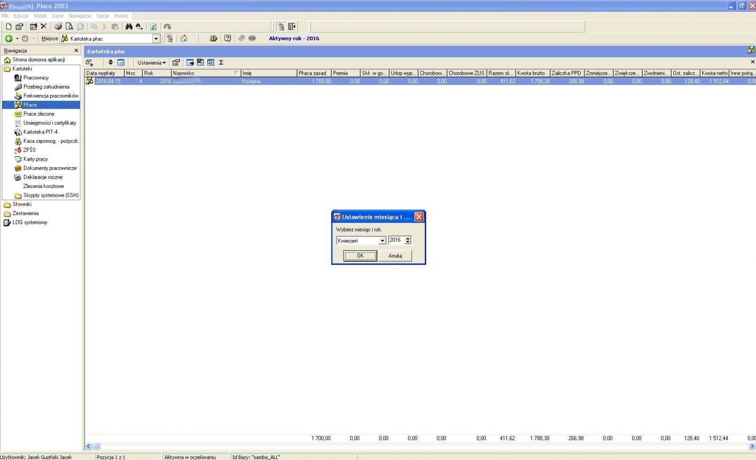
Task: Select Pracownicy in navigation tree
Action: tap(36, 78)
